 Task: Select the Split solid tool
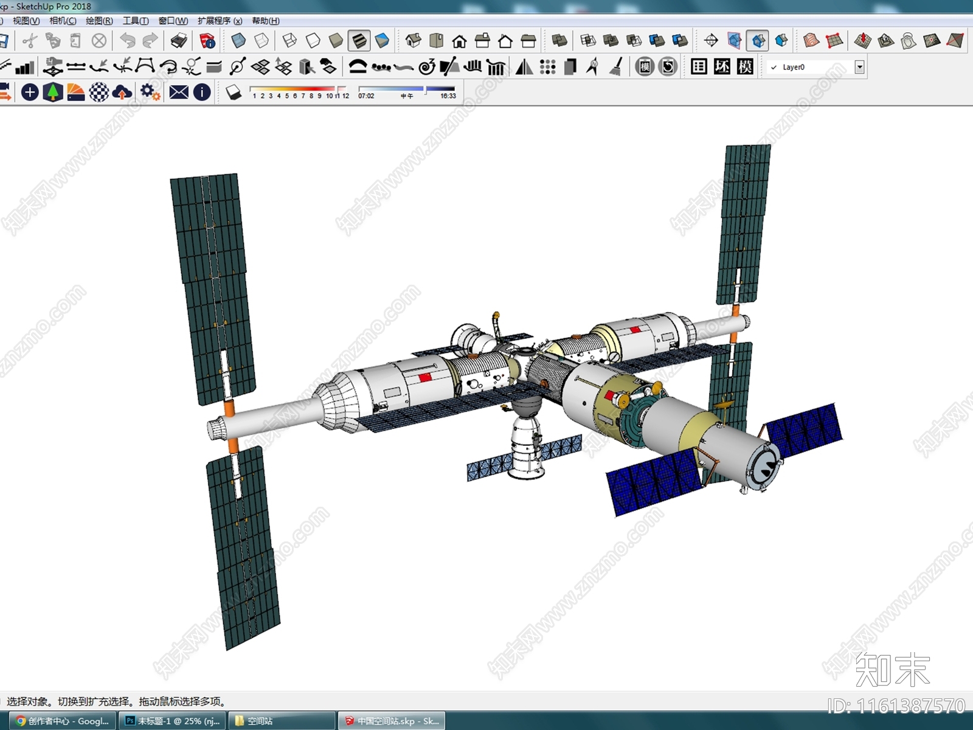[680, 41]
